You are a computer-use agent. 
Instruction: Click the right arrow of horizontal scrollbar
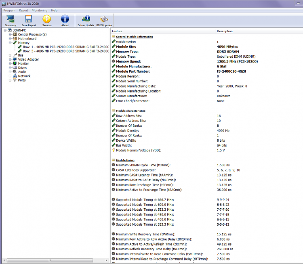[x=106, y=260]
